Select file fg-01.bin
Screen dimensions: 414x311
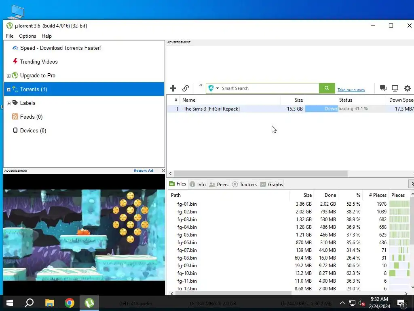tap(187, 204)
